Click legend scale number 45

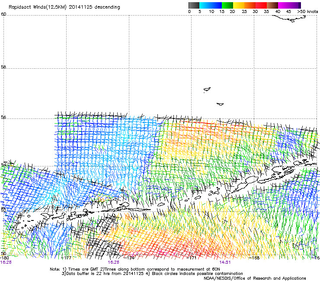[288, 12]
